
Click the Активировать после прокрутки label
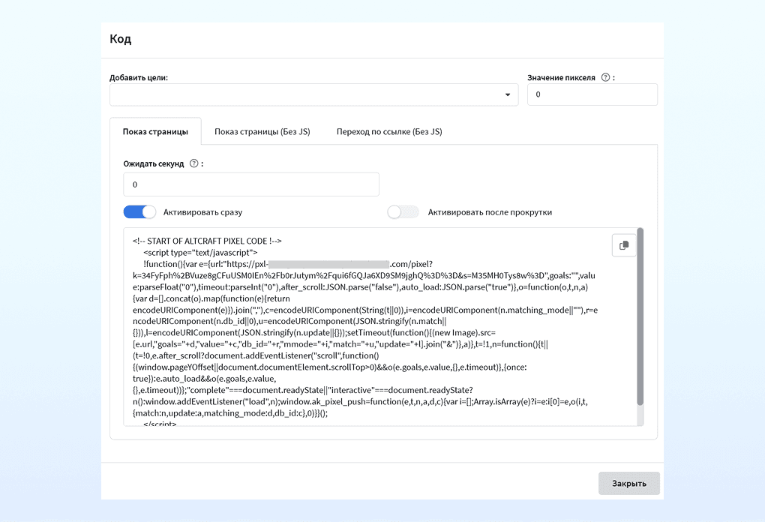[x=490, y=212]
